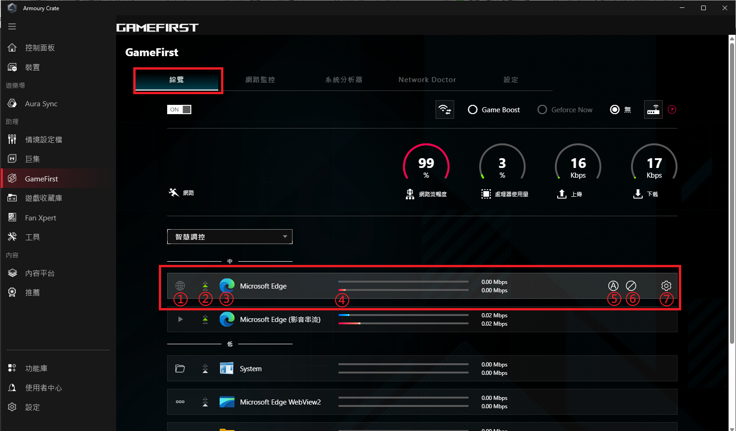736x431 pixels.
Task: Click the router icon button
Action: pos(653,109)
